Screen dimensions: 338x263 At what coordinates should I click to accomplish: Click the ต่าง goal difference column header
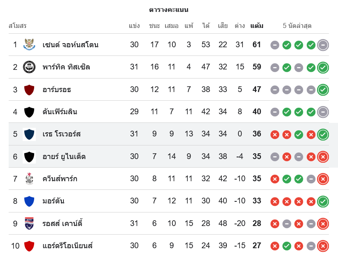click(240, 26)
